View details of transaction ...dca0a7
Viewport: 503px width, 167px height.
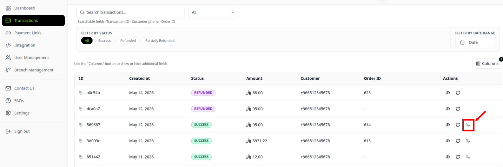(x=447, y=109)
